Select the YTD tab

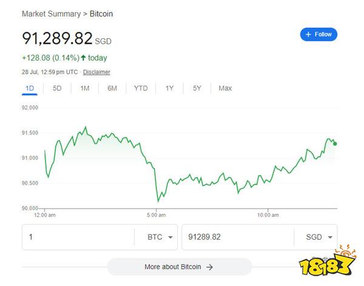pyautogui.click(x=141, y=88)
